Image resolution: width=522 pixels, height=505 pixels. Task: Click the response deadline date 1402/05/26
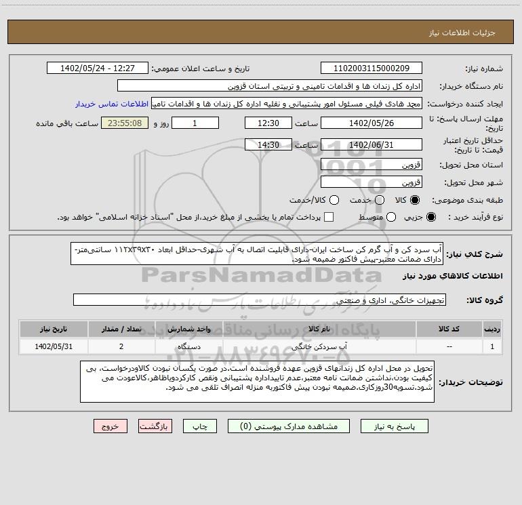pyautogui.click(x=372, y=123)
